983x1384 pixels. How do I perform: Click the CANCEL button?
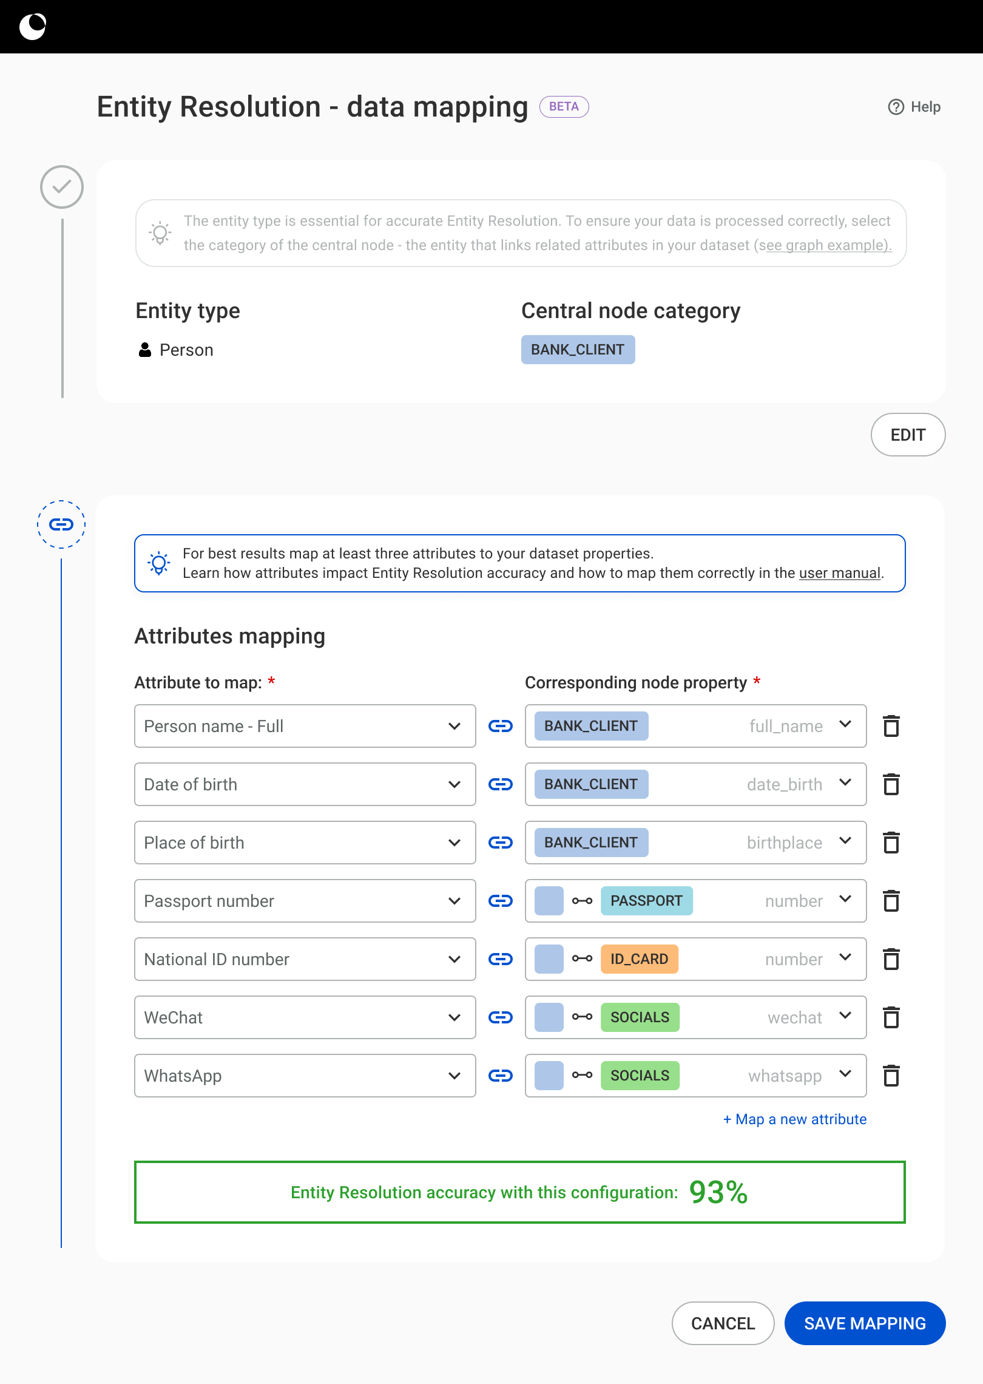point(723,1323)
